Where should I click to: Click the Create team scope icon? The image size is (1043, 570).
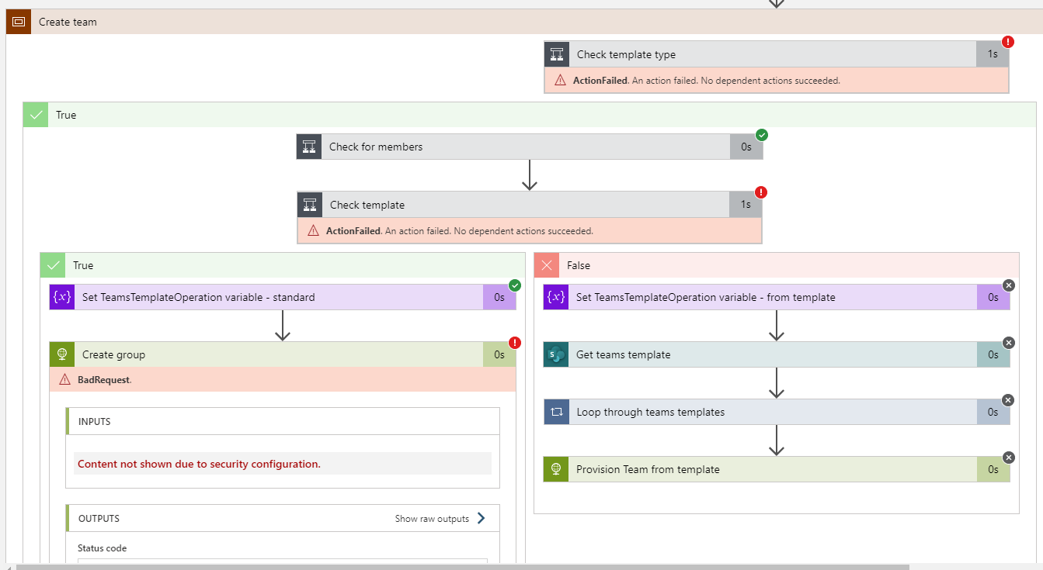(19, 22)
